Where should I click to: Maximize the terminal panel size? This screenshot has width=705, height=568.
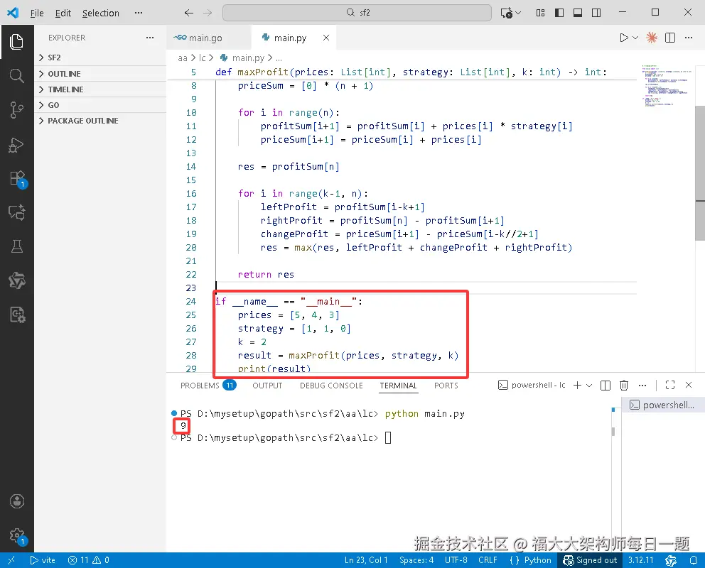(670, 385)
